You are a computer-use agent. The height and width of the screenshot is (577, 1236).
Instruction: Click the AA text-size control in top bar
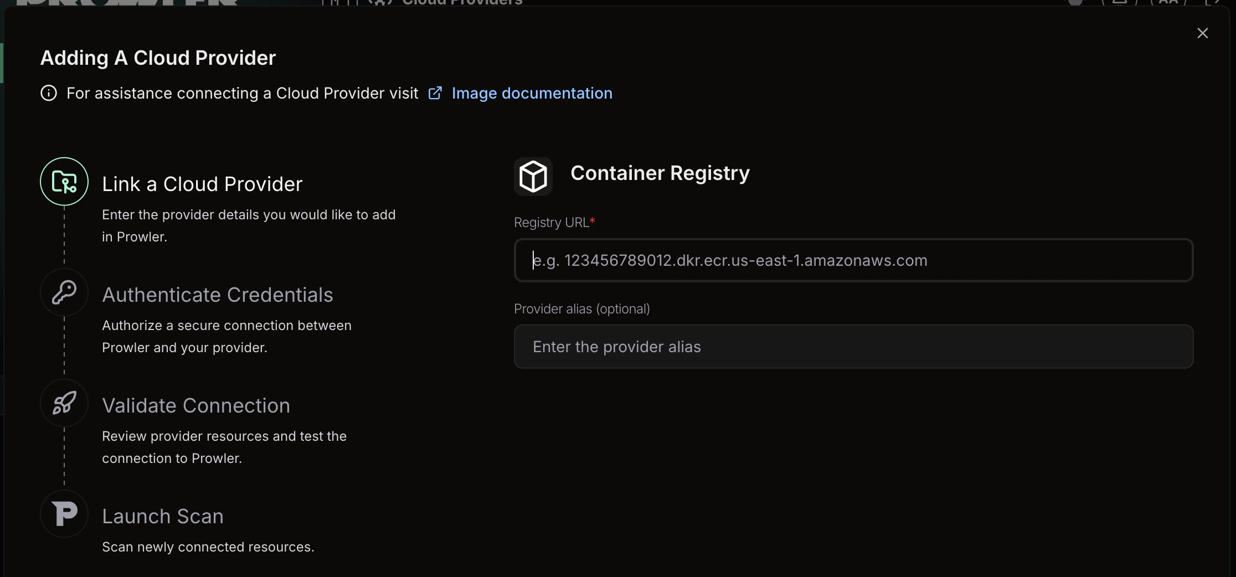click(1168, 3)
